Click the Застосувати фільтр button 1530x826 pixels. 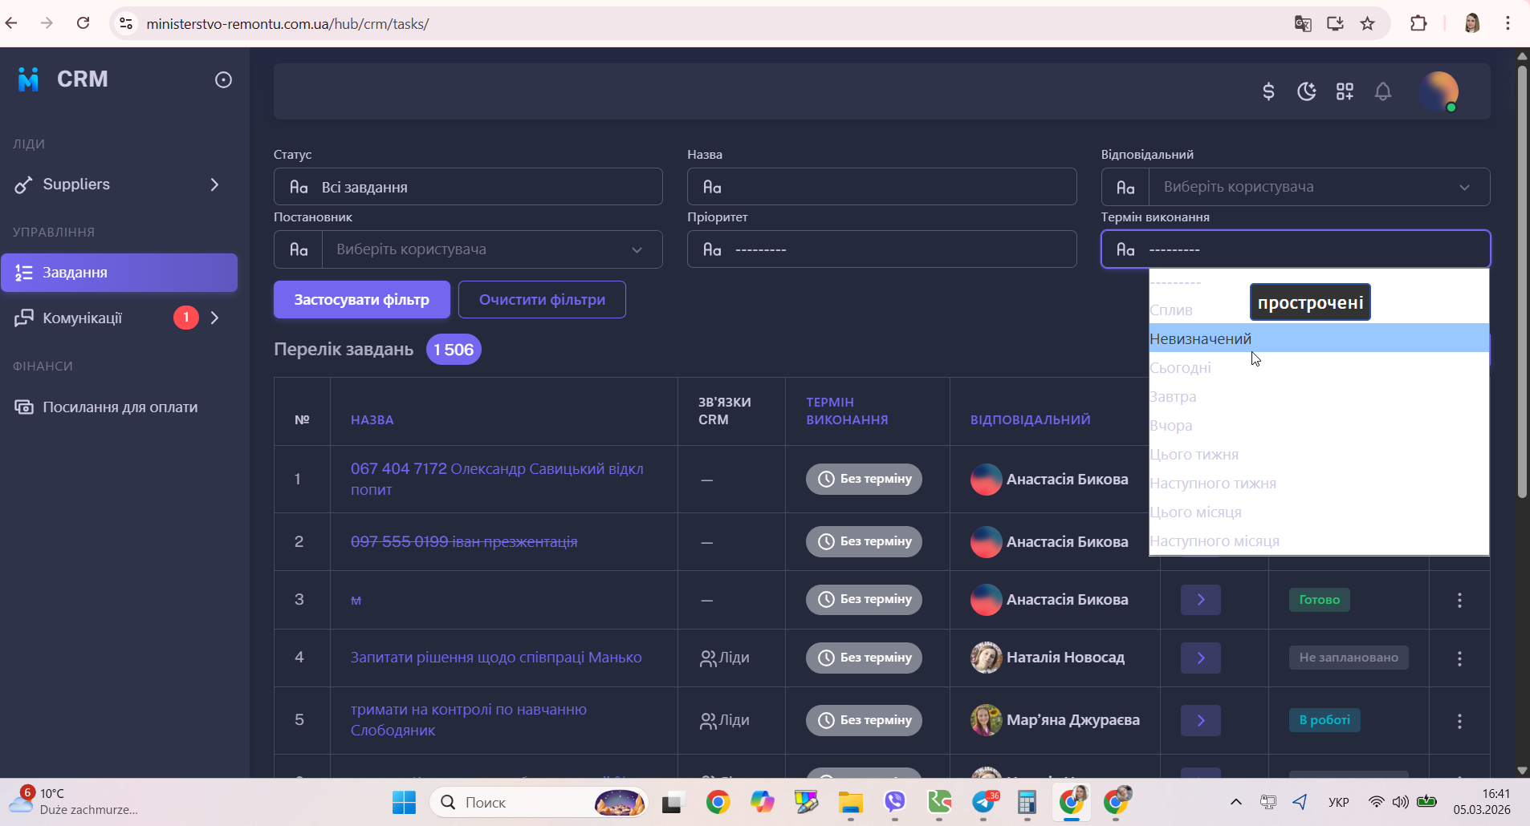click(x=362, y=300)
